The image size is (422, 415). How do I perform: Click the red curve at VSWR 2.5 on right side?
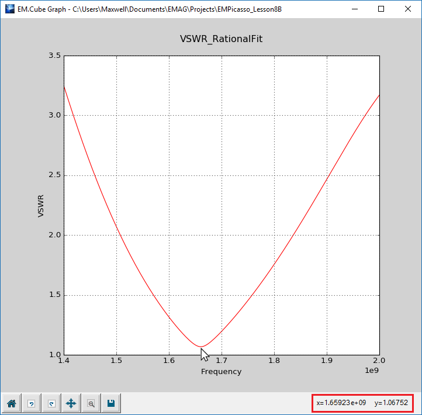(x=327, y=175)
